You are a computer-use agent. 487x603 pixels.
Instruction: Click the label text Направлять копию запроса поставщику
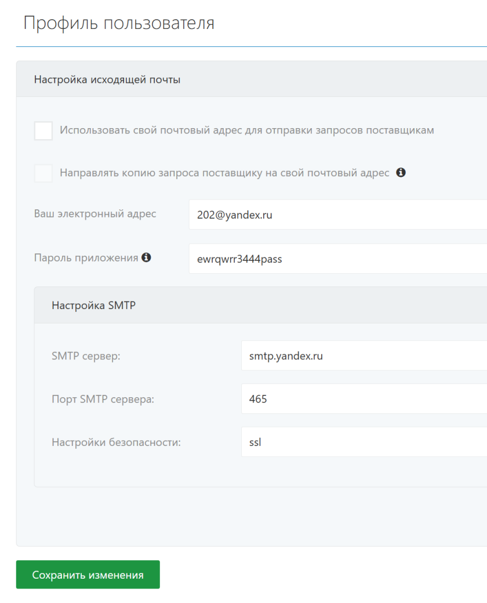click(224, 173)
